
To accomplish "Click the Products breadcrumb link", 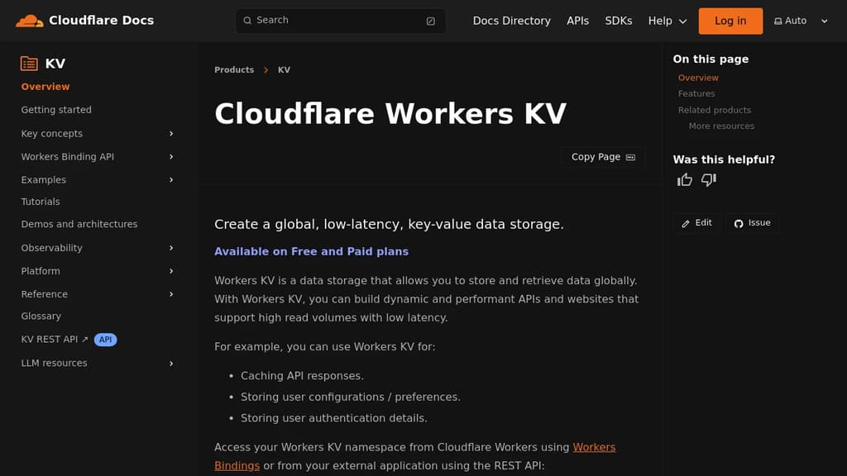I will (x=234, y=69).
